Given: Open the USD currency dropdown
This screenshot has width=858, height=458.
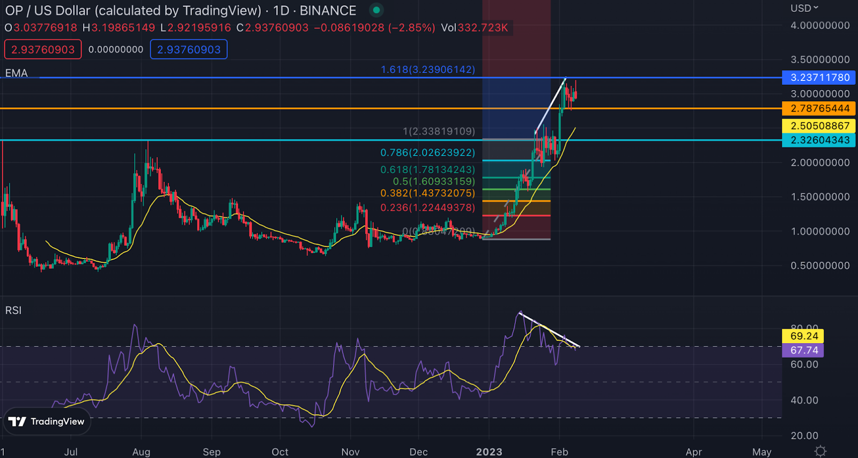Looking at the screenshot, I should pyautogui.click(x=804, y=8).
